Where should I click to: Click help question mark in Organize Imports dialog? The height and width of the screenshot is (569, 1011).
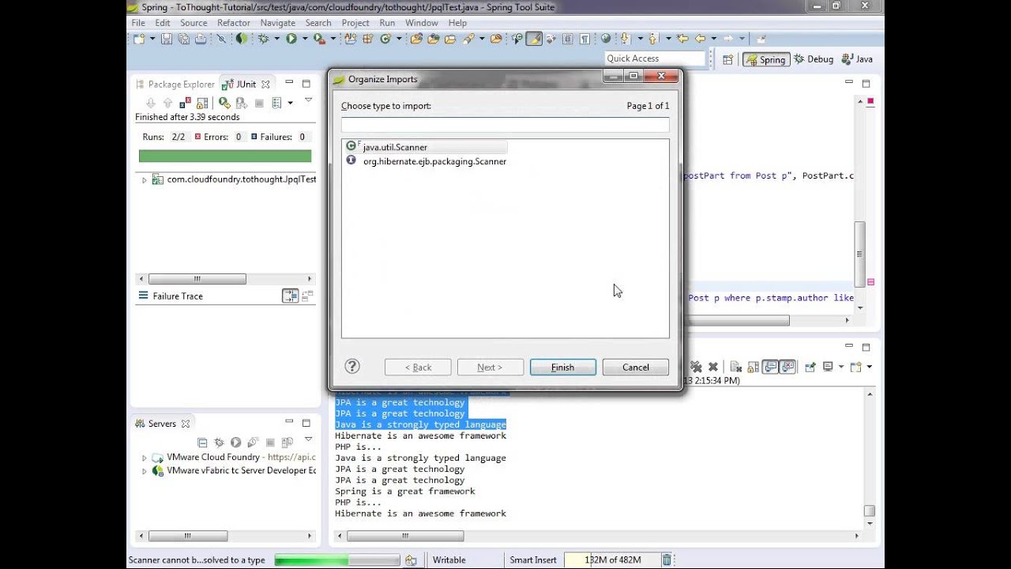(x=352, y=366)
